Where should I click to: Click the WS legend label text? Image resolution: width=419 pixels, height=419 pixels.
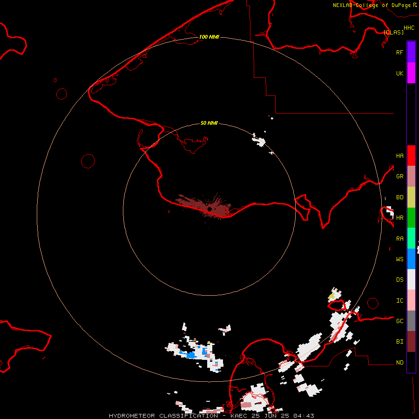pyautogui.click(x=399, y=259)
